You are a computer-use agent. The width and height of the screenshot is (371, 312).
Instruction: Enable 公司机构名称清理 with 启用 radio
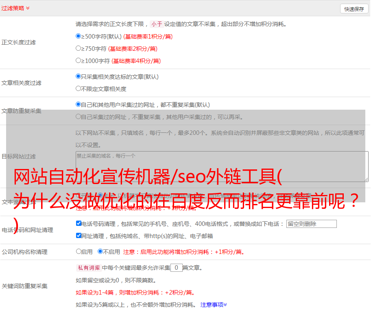(x=79, y=251)
